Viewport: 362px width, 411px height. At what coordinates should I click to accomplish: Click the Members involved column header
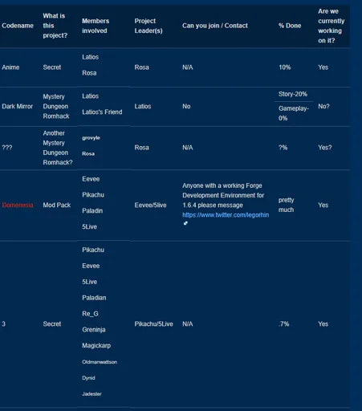(96, 26)
